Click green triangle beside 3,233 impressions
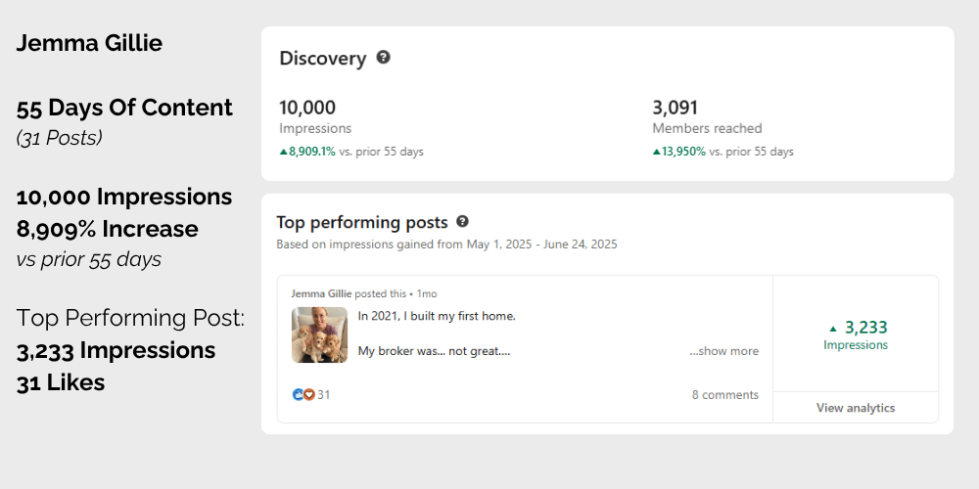 pyautogui.click(x=832, y=329)
